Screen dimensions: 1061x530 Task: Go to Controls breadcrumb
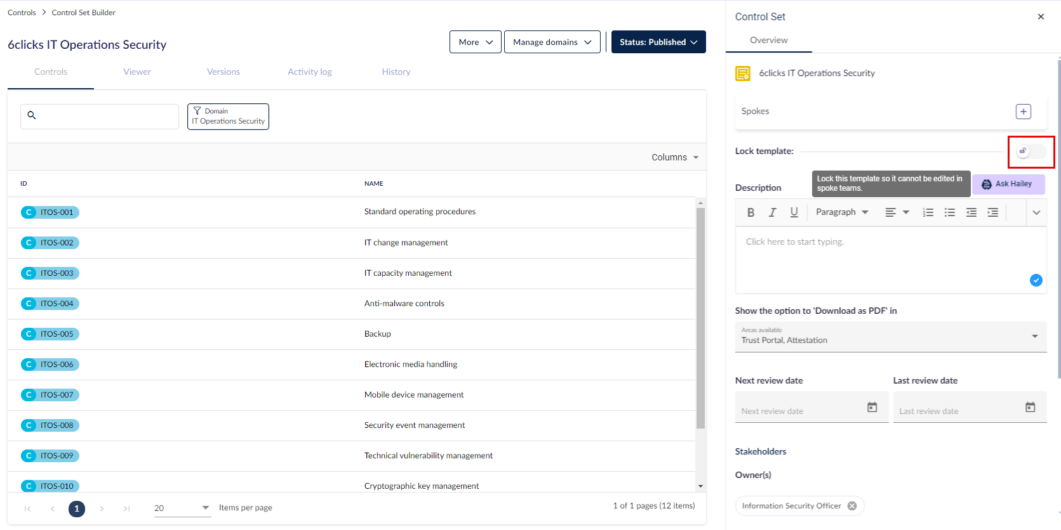coord(22,13)
